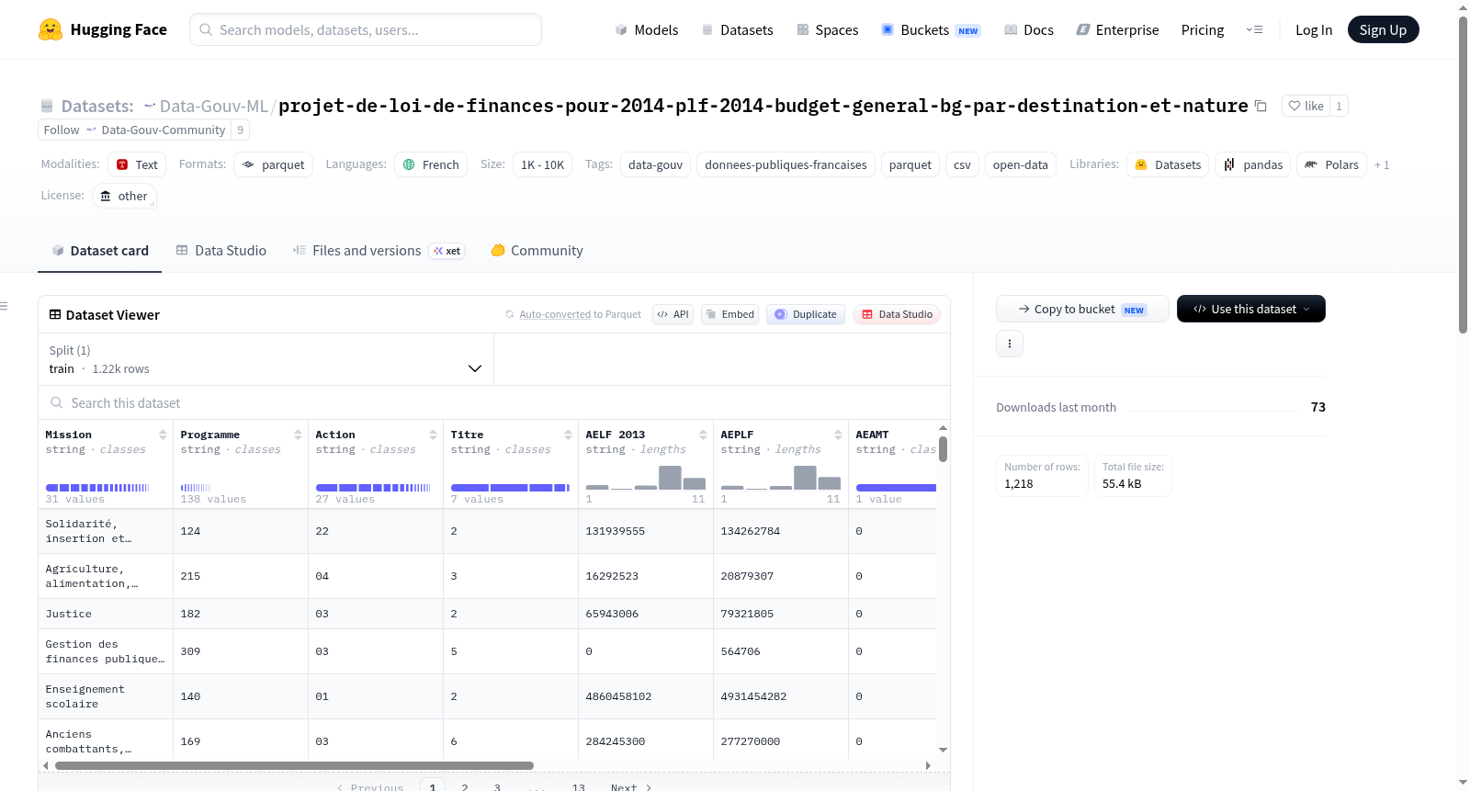Open Models in the top navigation

pos(647,30)
